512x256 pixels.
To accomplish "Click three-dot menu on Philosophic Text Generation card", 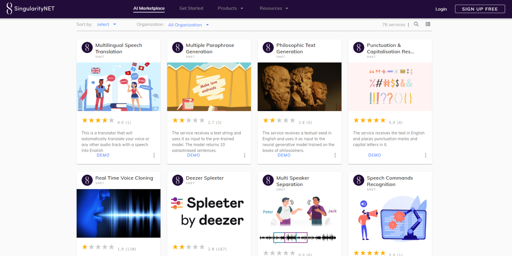I will tap(335, 155).
